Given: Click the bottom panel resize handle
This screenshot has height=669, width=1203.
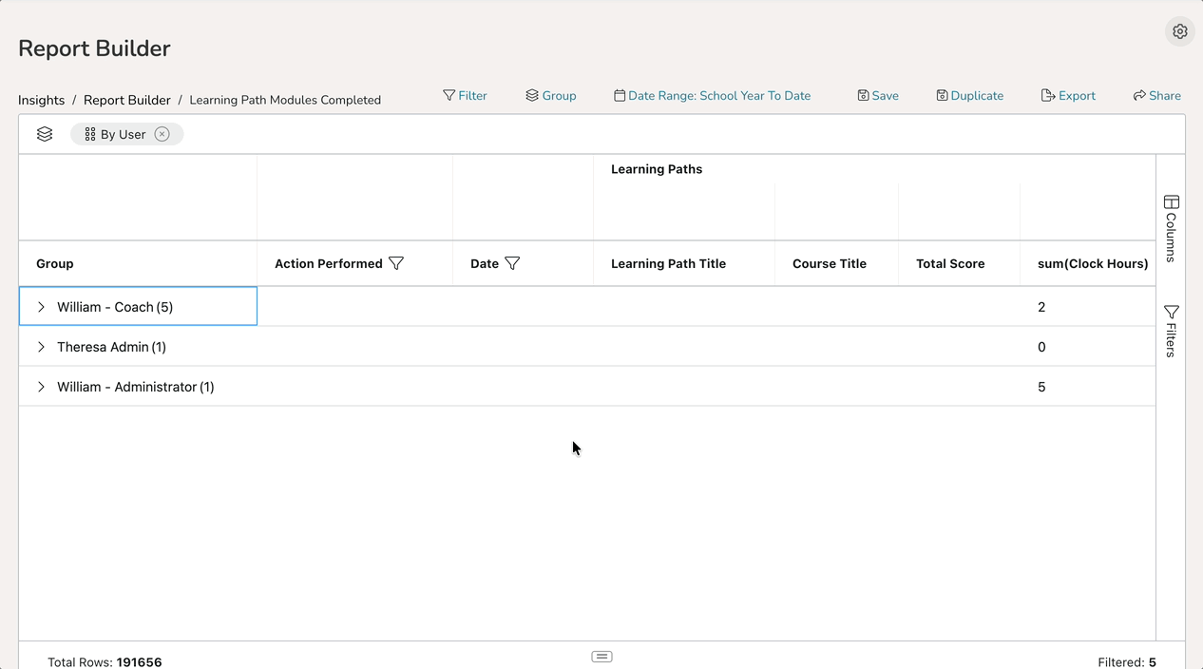Looking at the screenshot, I should pos(601,657).
